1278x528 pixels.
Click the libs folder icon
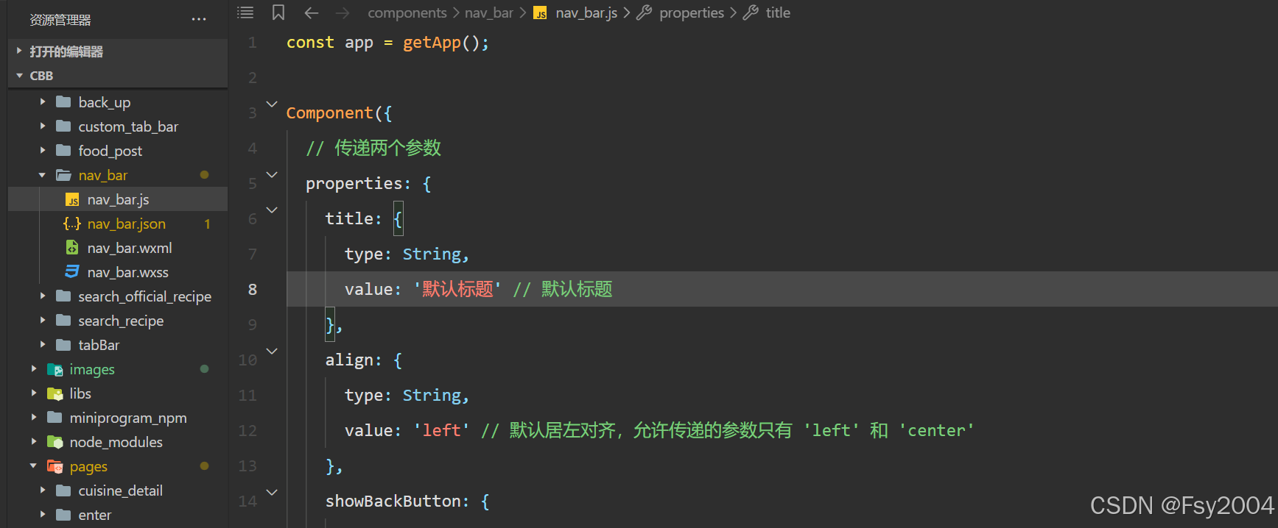[55, 393]
